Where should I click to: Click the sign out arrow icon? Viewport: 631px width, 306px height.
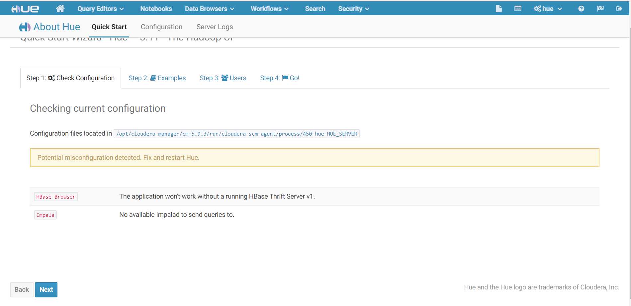[x=619, y=9]
